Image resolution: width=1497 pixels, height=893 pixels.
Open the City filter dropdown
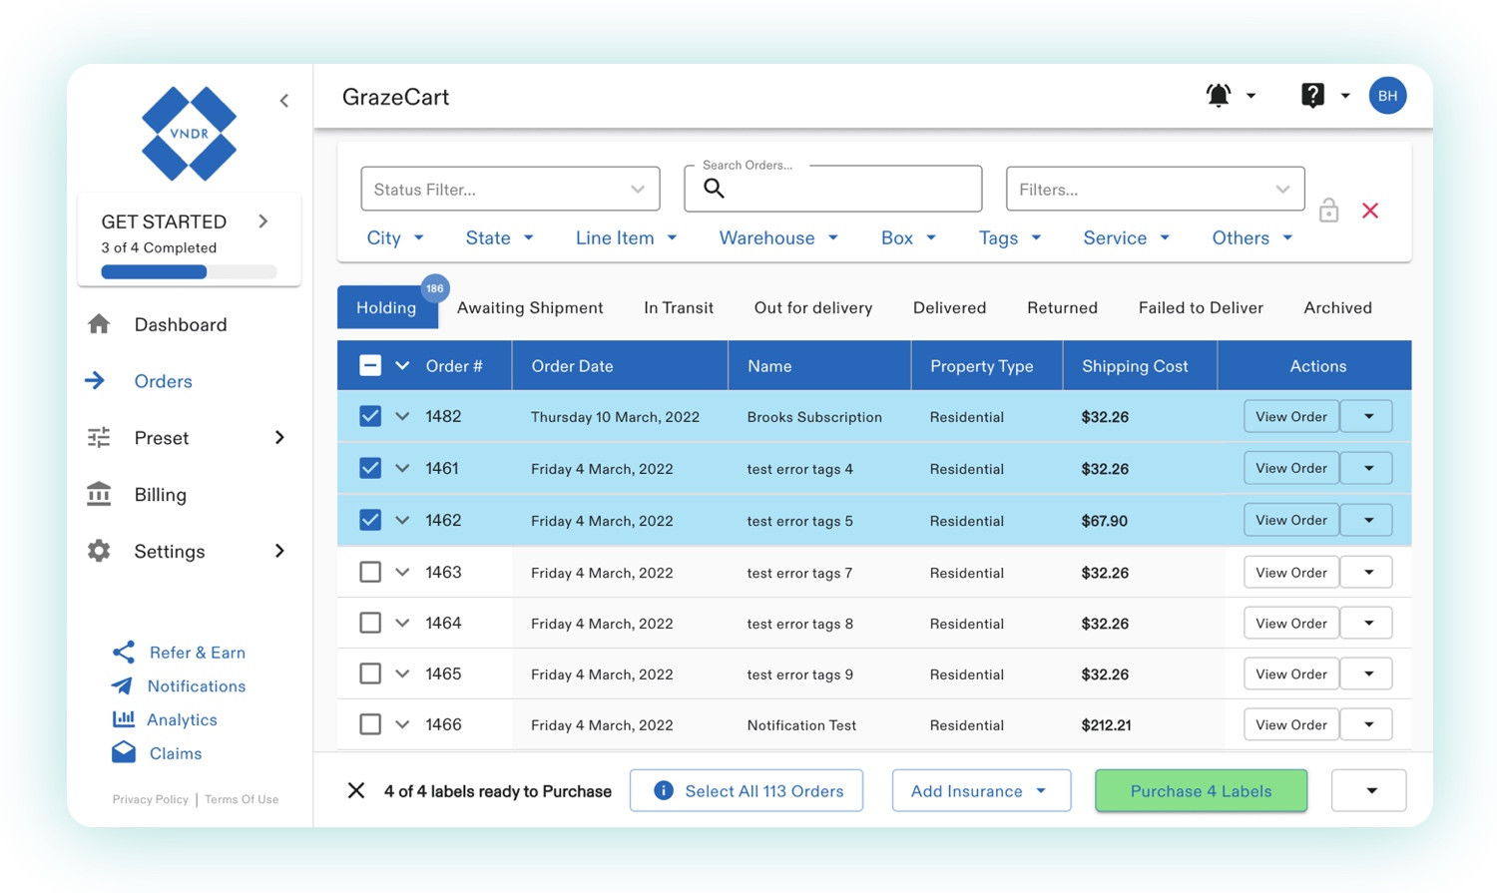point(395,237)
